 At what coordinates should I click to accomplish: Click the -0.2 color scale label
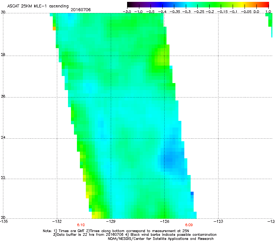click(210, 12)
